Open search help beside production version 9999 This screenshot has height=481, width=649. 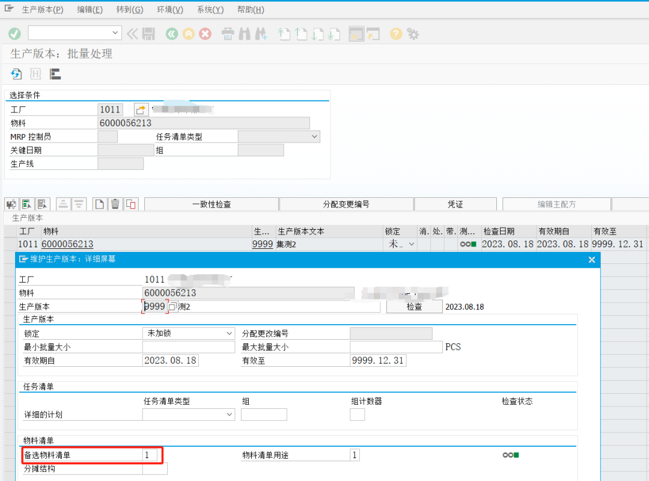pyautogui.click(x=172, y=307)
